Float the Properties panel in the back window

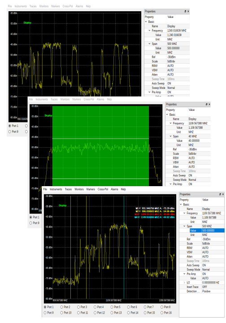[x=185, y=11]
